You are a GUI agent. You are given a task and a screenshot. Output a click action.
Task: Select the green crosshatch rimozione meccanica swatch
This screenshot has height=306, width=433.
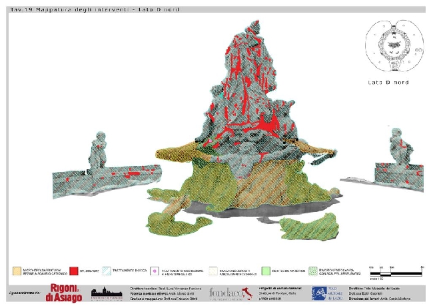[x=310, y=272]
